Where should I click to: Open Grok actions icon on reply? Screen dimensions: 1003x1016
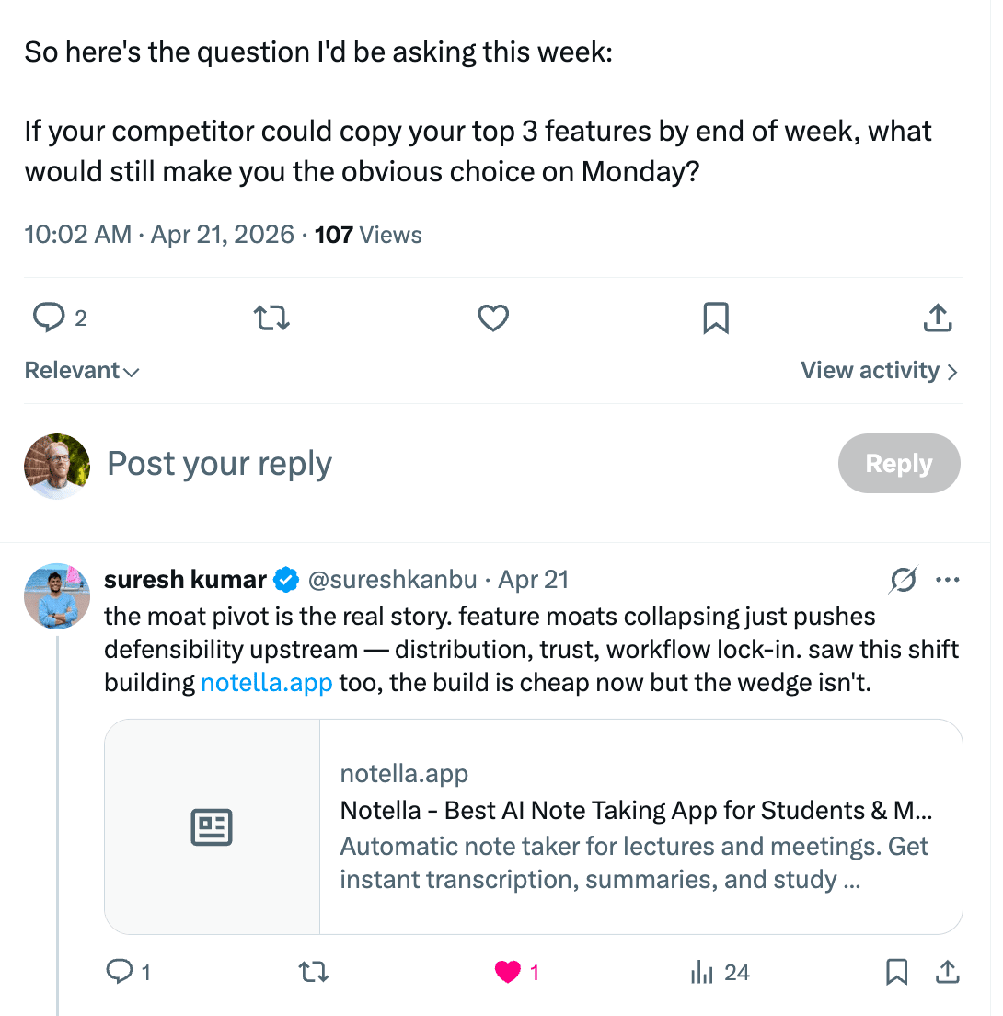click(903, 580)
